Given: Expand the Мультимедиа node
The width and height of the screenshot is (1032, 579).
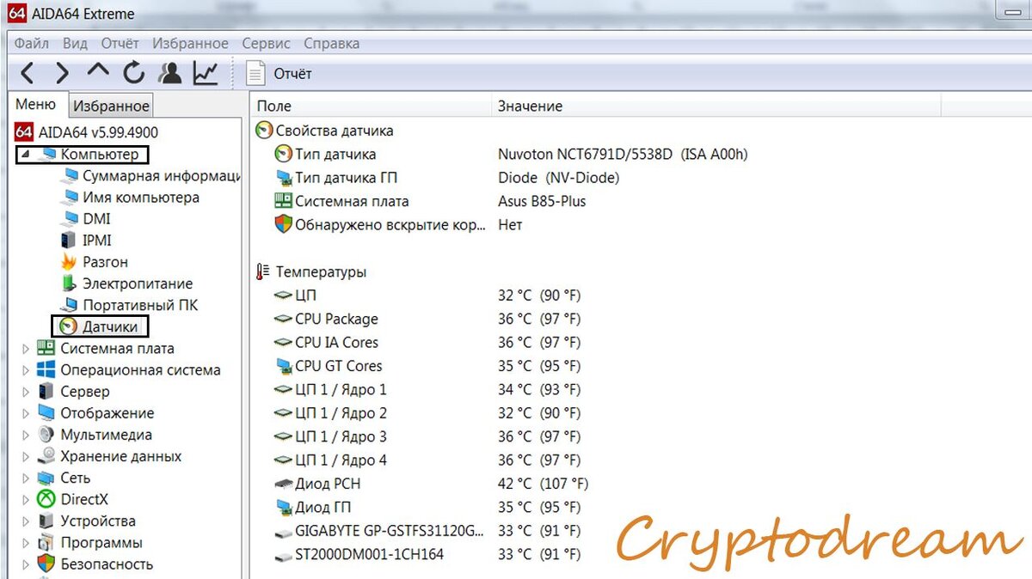Looking at the screenshot, I should tap(25, 435).
